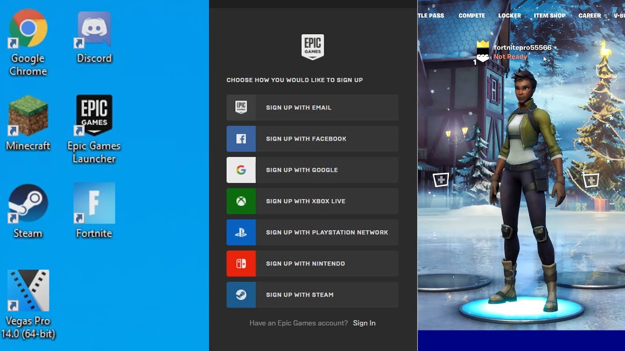Select the Minecraft desktop icon
Image resolution: width=625 pixels, height=351 pixels.
click(28, 123)
